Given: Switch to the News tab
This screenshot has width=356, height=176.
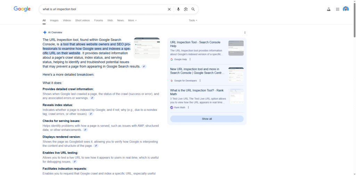Looking at the screenshot, I should coord(120,20).
